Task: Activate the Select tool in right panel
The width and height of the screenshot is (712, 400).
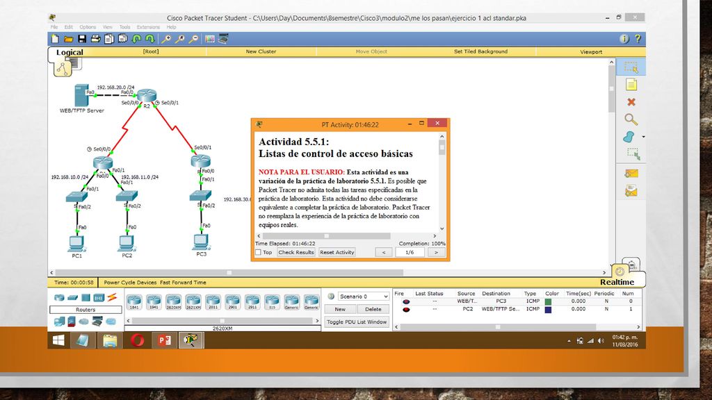Action: [631, 67]
